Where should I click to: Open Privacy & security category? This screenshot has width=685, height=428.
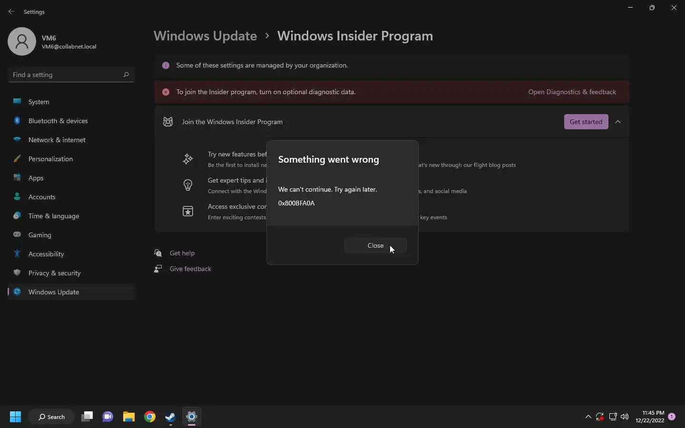71,273
